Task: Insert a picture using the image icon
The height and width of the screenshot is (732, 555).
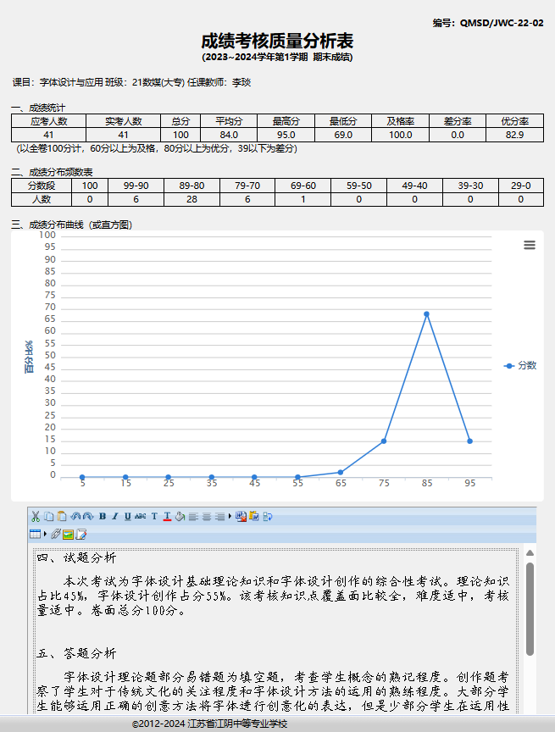Action: tap(69, 534)
